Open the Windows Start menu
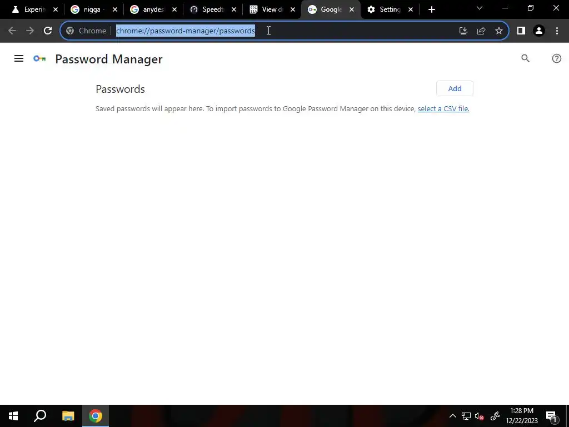Image resolution: width=569 pixels, height=427 pixels. pos(13,416)
